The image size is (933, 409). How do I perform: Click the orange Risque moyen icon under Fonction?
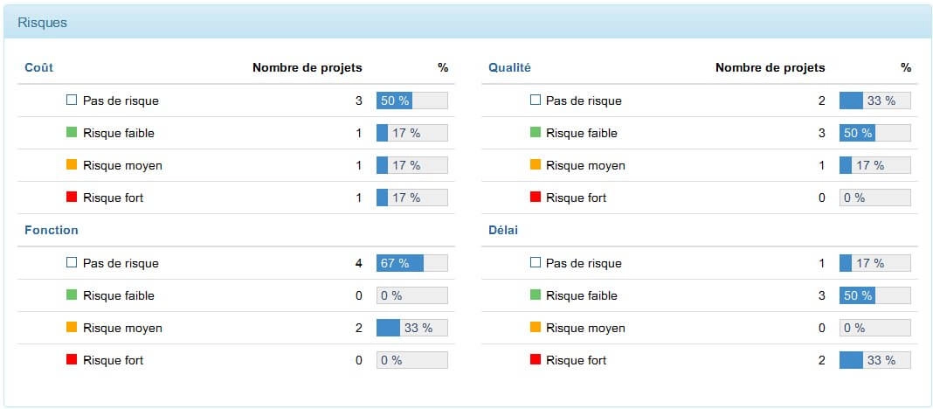tap(72, 327)
